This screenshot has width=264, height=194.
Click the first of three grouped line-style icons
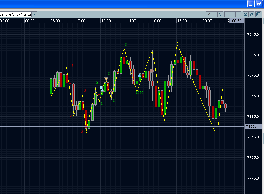[227, 14]
